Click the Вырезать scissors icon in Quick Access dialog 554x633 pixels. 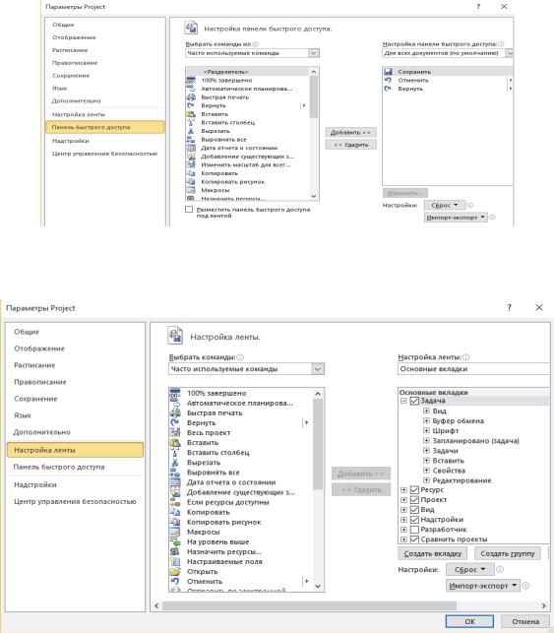(x=191, y=131)
